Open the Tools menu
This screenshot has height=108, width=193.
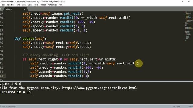point(36,5)
